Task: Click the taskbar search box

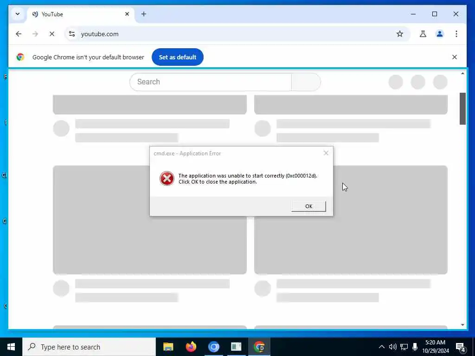Action: (89, 347)
